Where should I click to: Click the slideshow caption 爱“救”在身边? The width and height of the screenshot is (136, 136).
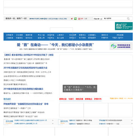tap(80, 88)
